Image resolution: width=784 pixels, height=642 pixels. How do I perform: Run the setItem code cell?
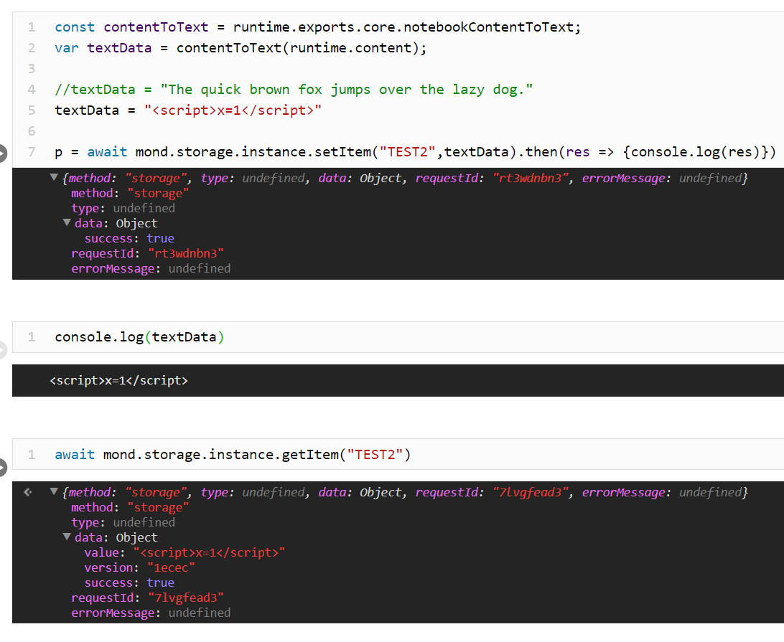pos(2,153)
